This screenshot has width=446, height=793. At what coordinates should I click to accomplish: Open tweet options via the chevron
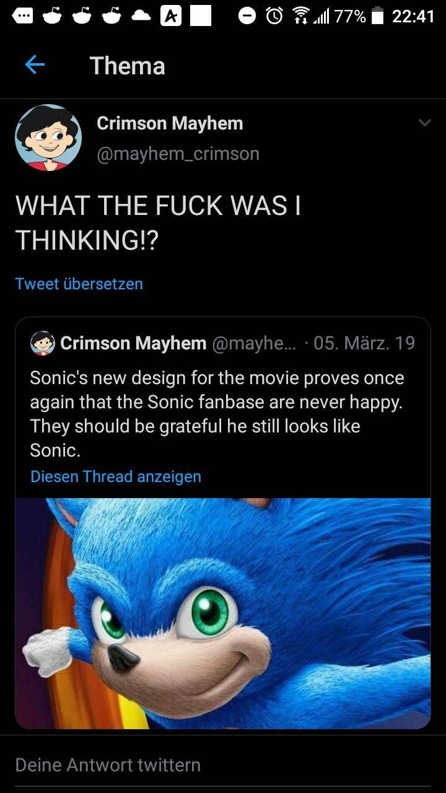[425, 123]
